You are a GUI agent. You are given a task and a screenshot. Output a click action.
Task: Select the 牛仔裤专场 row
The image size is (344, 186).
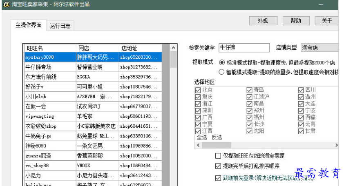coord(93,67)
